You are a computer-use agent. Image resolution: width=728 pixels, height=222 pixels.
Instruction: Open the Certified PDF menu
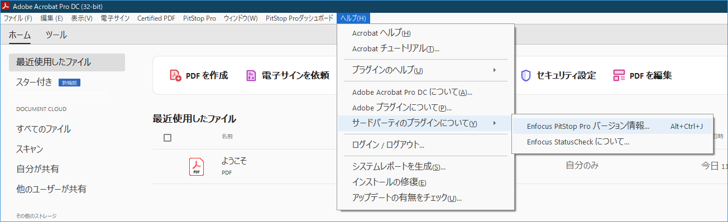(156, 18)
